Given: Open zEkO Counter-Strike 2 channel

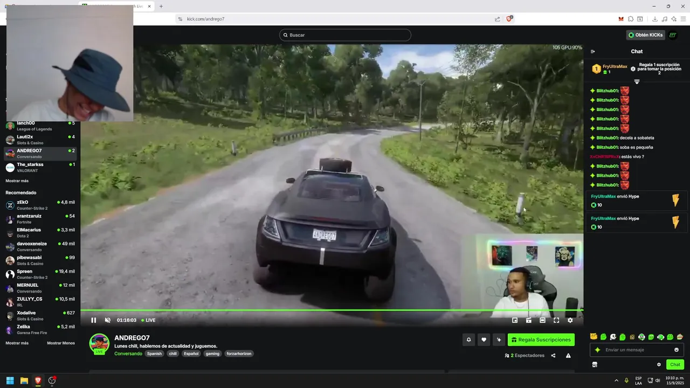Looking at the screenshot, I should pyautogui.click(x=40, y=205).
